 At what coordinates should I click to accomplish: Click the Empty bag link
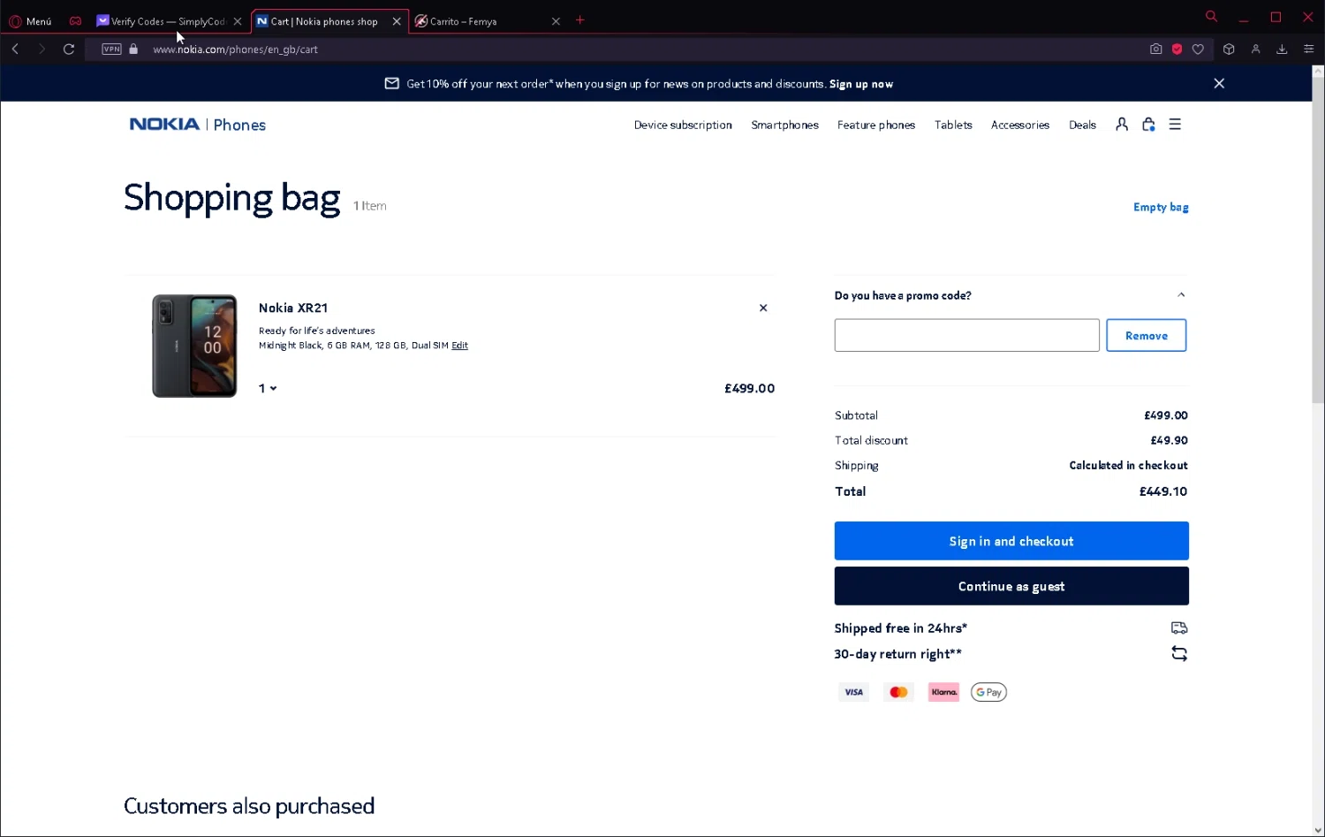(1161, 207)
